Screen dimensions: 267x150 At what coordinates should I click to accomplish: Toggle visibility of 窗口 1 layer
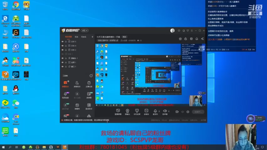tap(62, 66)
